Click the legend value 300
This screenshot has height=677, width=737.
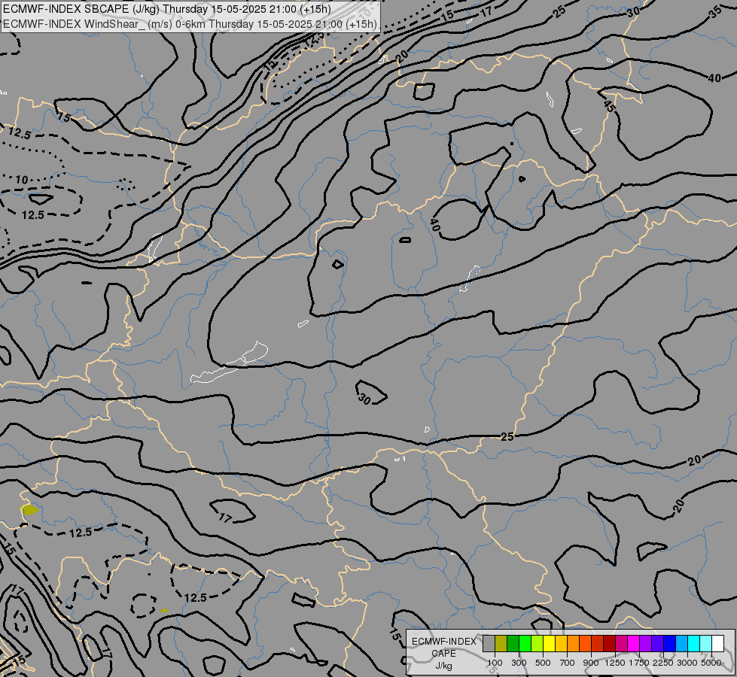(519, 663)
